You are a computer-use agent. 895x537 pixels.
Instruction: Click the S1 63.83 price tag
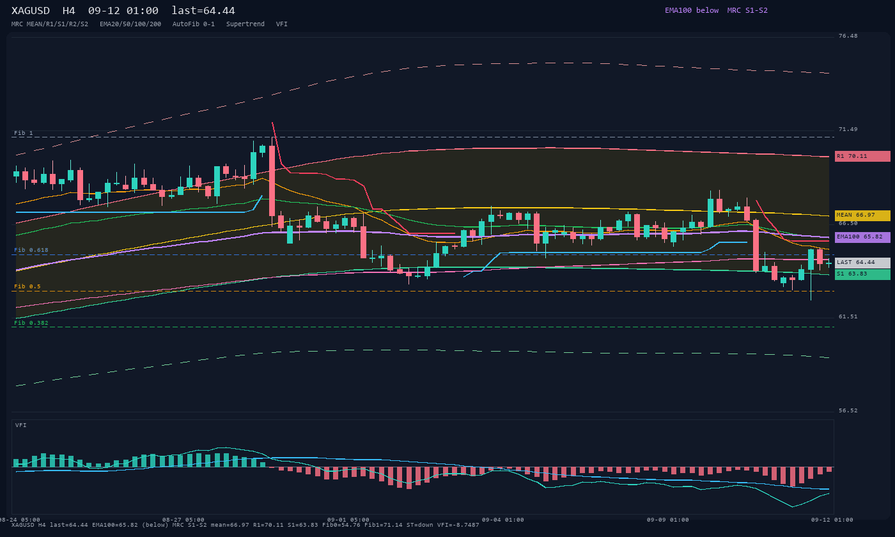(862, 274)
